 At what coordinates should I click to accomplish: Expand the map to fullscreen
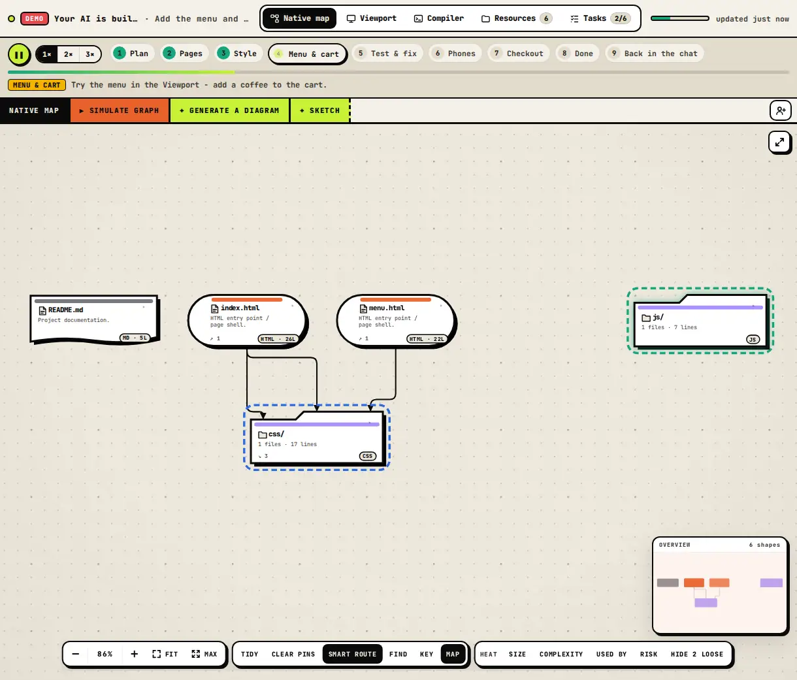pos(779,142)
